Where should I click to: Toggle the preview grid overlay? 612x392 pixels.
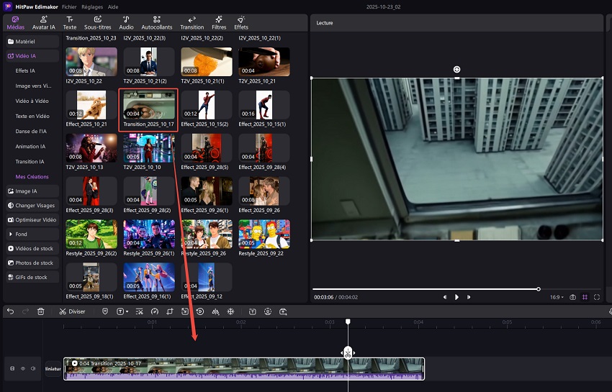point(585,297)
